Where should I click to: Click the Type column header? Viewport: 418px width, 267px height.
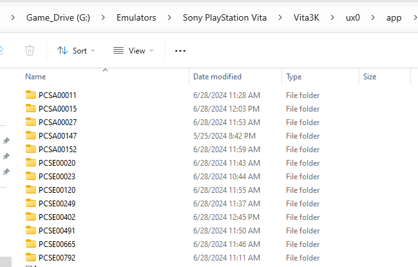tap(294, 77)
